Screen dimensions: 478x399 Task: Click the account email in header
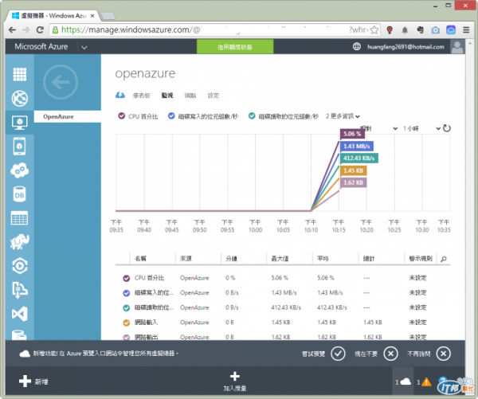(x=406, y=47)
